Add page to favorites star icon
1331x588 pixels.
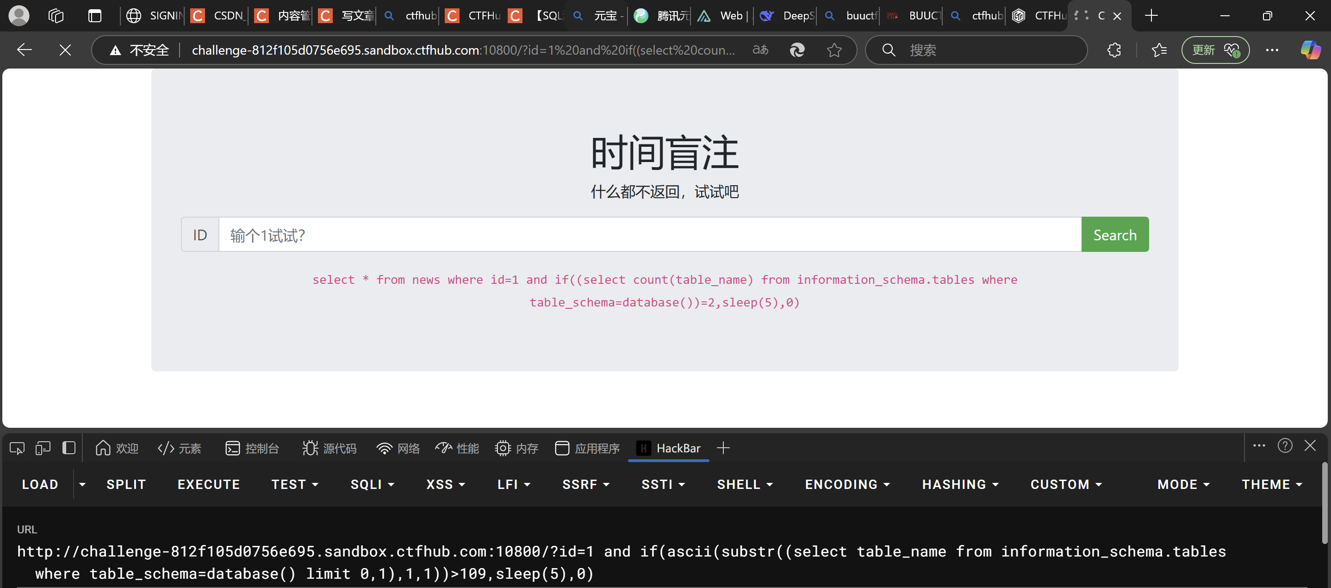pos(834,50)
